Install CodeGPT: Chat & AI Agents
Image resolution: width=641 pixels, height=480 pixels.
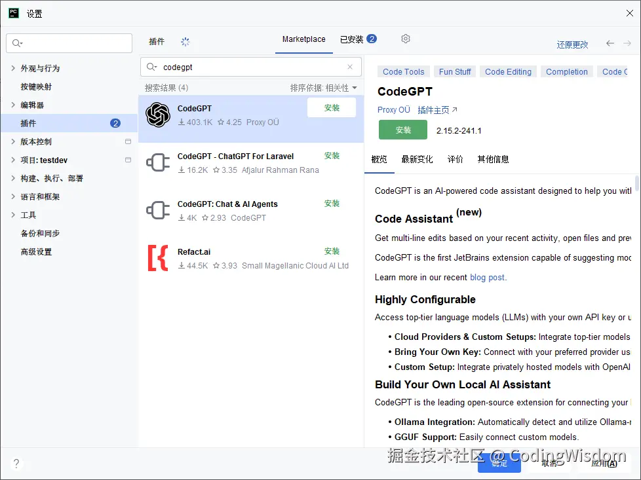[x=332, y=204]
